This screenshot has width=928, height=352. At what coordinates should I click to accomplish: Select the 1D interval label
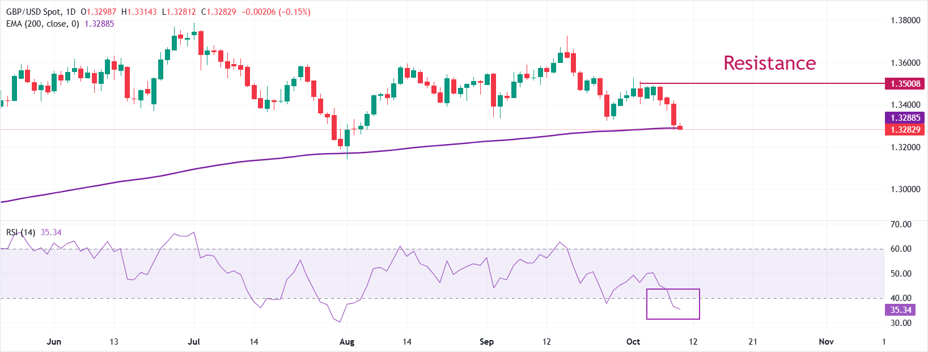coord(71,12)
